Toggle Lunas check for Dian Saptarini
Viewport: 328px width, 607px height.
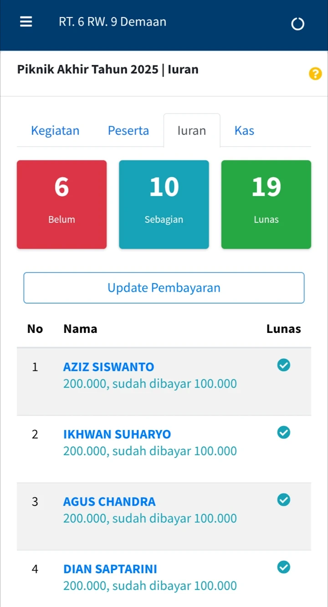(x=283, y=567)
